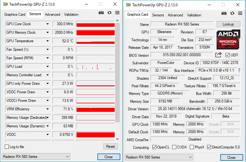Toggle the DirectCompute 5.0 checkbox
The width and height of the screenshot is (246, 162).
pyautogui.click(x=209, y=147)
